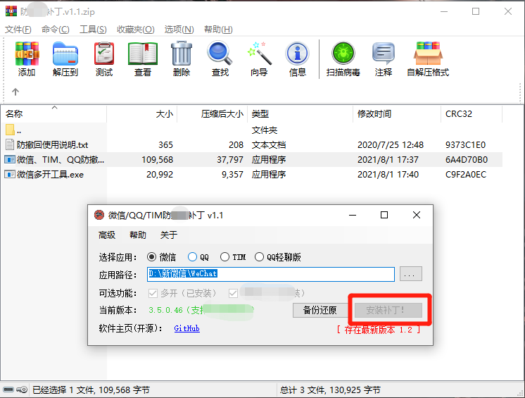
Task: Click the '...' browse path button
Action: click(x=411, y=274)
